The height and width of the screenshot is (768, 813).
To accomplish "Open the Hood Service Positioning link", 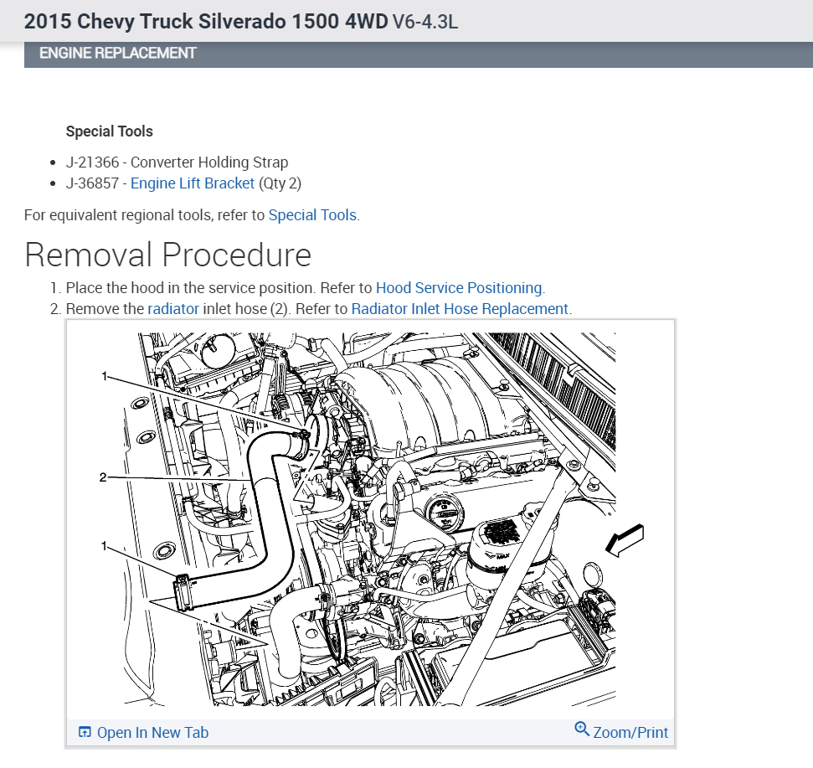I will coord(459,288).
